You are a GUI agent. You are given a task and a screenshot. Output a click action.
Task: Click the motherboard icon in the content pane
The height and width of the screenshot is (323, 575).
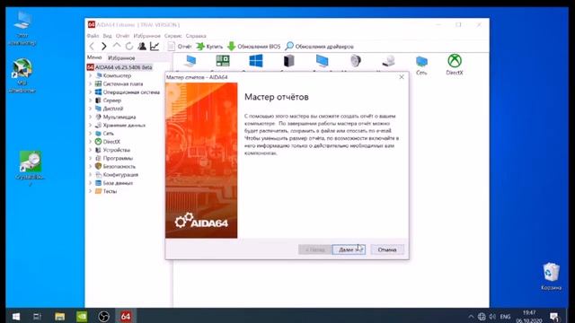click(x=223, y=61)
